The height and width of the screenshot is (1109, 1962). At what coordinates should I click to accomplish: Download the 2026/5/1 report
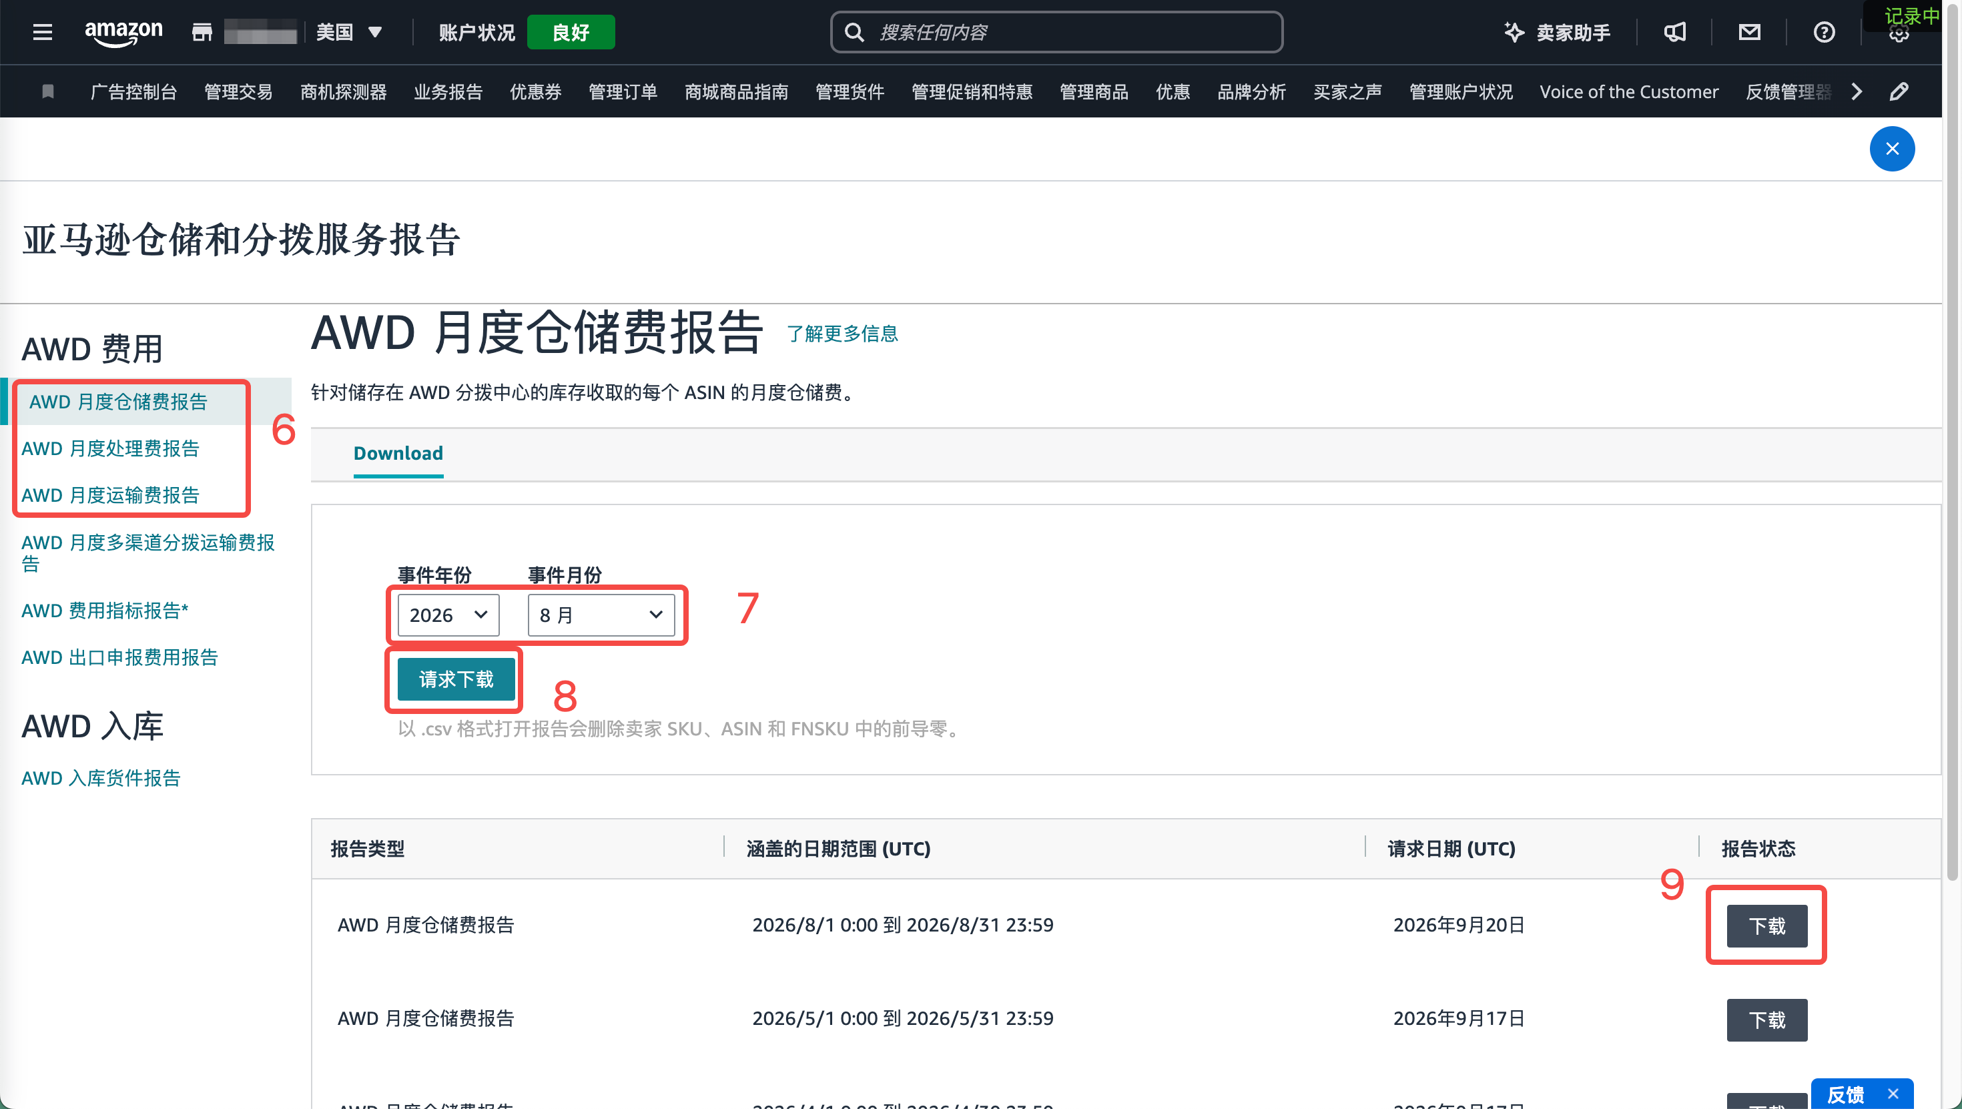click(x=1767, y=1020)
